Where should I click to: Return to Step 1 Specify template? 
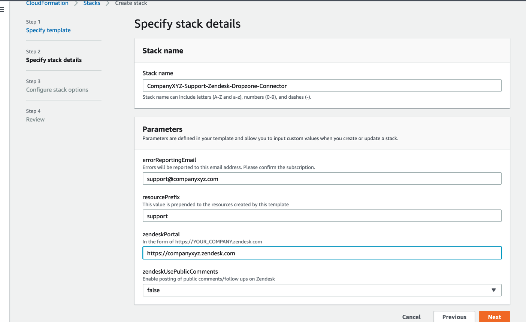pos(48,30)
